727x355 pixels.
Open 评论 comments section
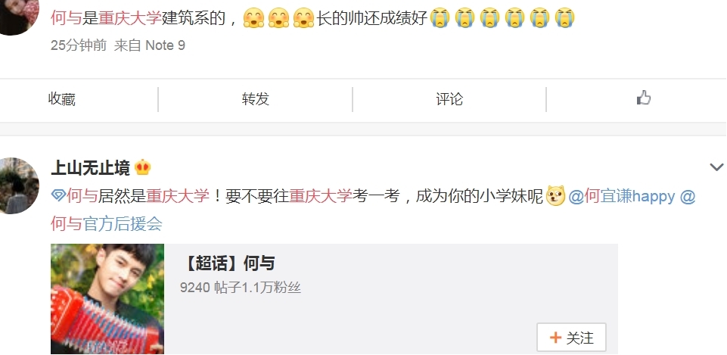coord(449,99)
